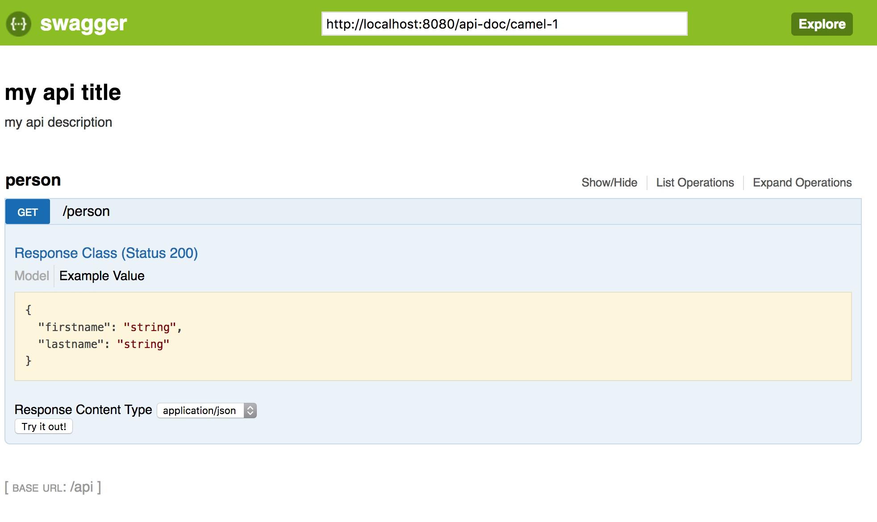Click the /person endpoint path

click(86, 211)
